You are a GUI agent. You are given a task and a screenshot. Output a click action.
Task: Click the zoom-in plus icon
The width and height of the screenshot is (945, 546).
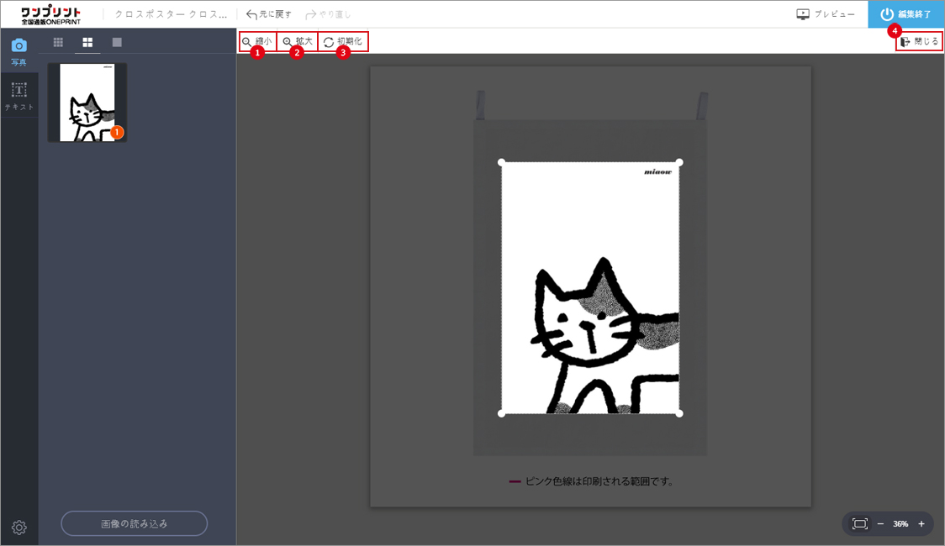coord(921,523)
